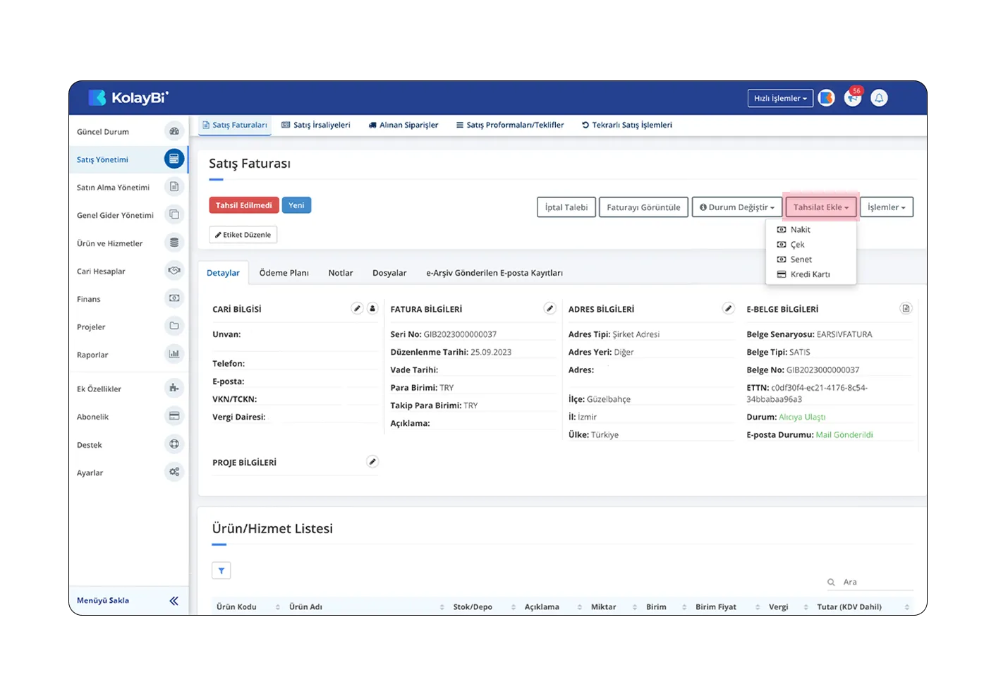Click the person icon in Cari Bilgisi
This screenshot has height=677, width=996.
tap(372, 308)
